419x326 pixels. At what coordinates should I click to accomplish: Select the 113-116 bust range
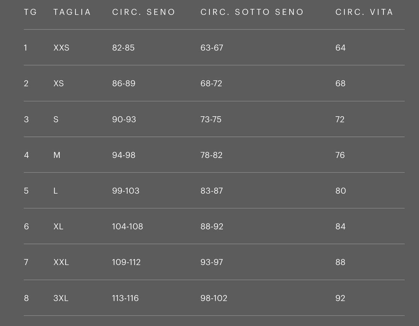(x=125, y=298)
